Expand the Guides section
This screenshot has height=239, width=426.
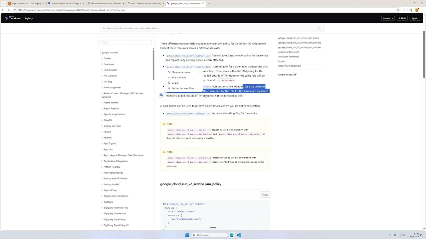point(107,58)
